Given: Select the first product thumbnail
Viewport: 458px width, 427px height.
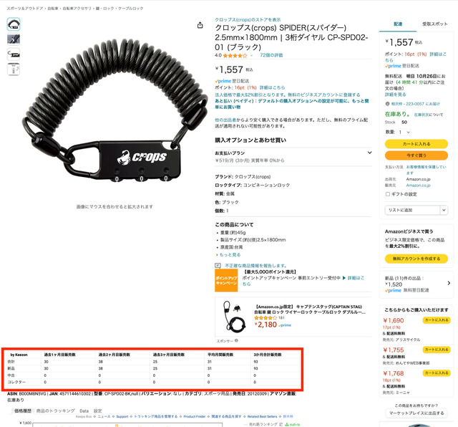Looking at the screenshot, I should coord(14,24).
